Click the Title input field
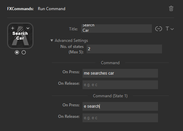This screenshot has height=131, width=183. click(x=116, y=28)
